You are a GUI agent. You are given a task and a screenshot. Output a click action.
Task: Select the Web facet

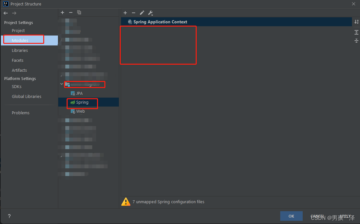click(x=78, y=111)
